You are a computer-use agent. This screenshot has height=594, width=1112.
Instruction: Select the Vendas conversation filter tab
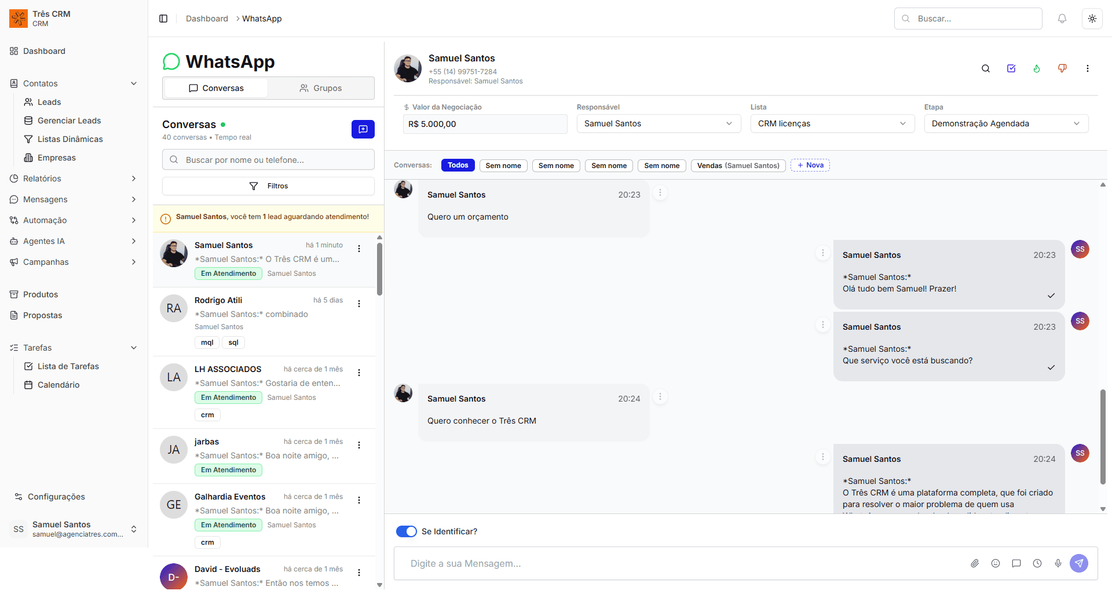point(738,165)
